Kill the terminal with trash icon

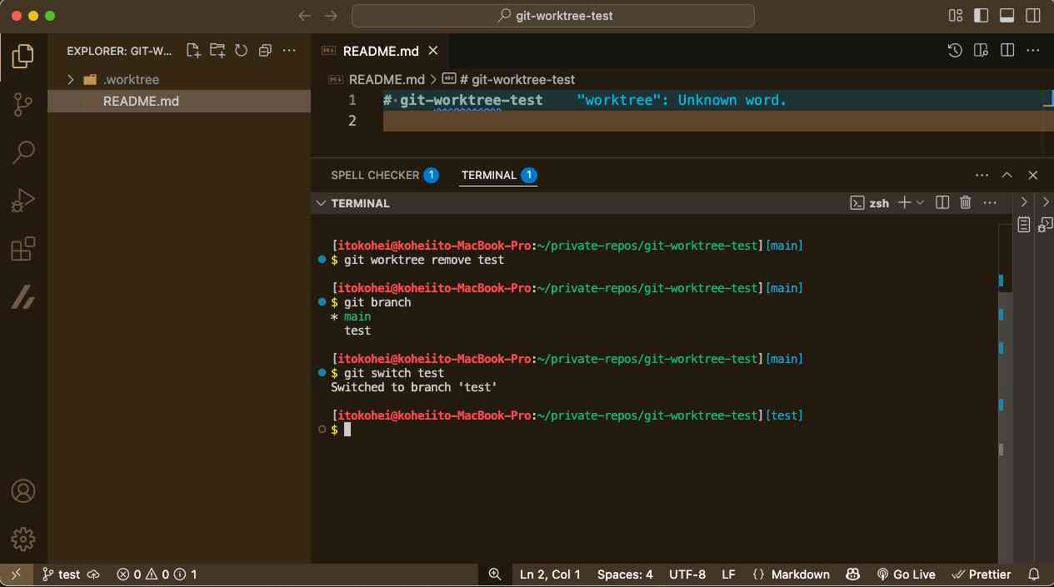click(x=966, y=202)
